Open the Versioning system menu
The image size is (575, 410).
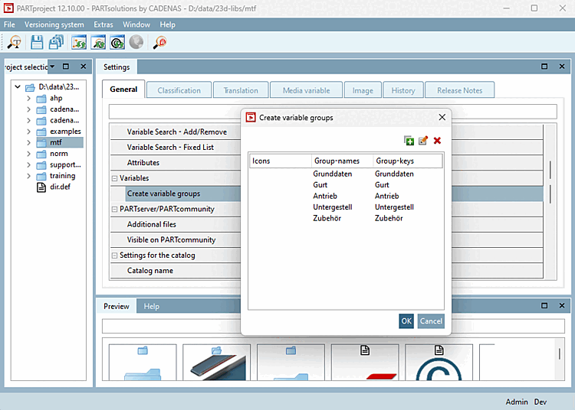click(x=54, y=24)
